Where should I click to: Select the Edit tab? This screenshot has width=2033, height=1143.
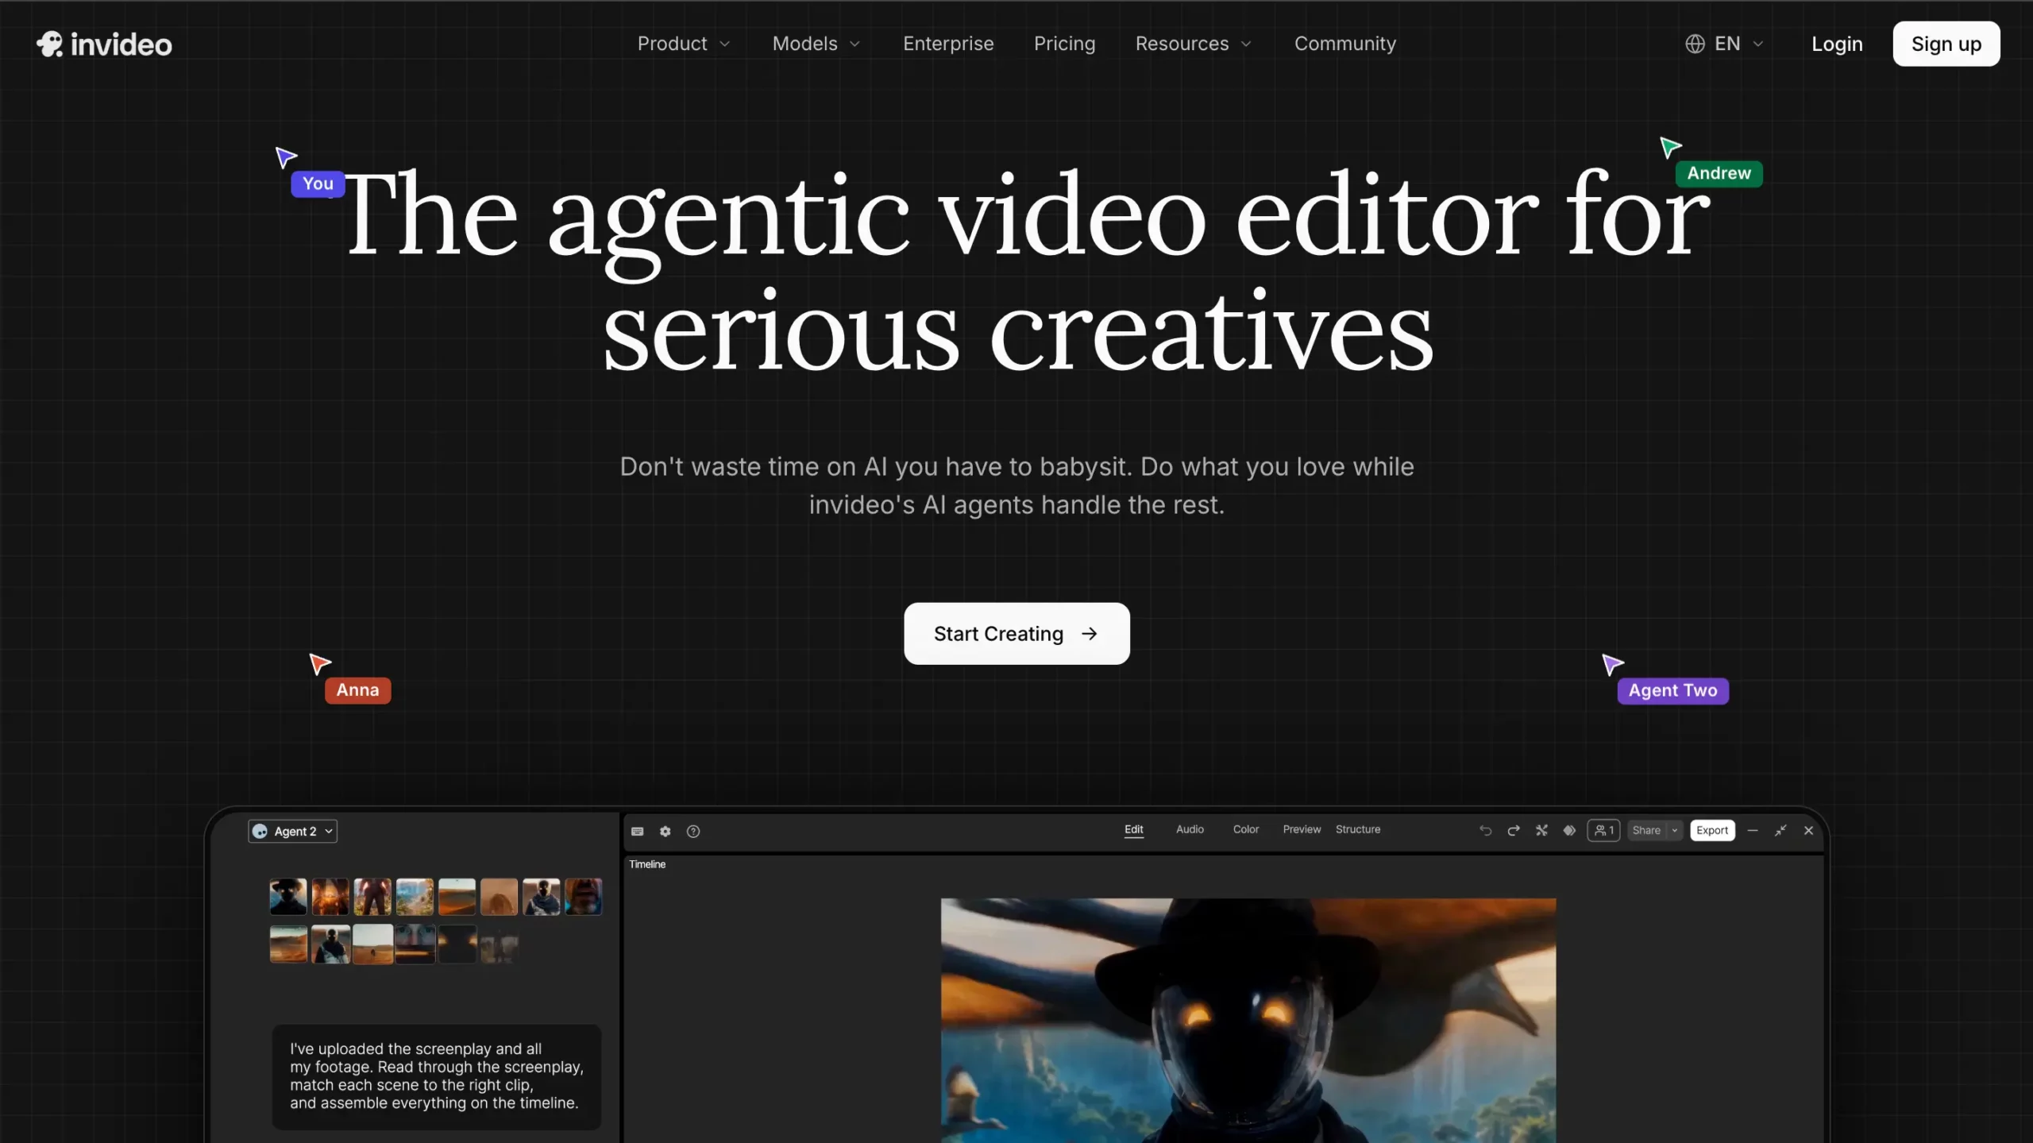click(1133, 829)
